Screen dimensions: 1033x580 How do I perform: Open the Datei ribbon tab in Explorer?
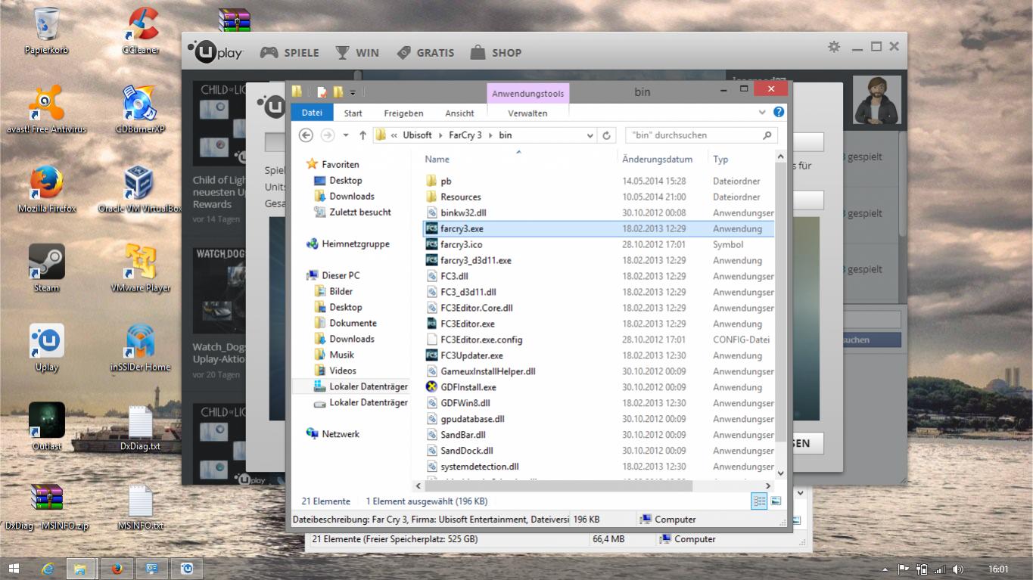point(312,113)
